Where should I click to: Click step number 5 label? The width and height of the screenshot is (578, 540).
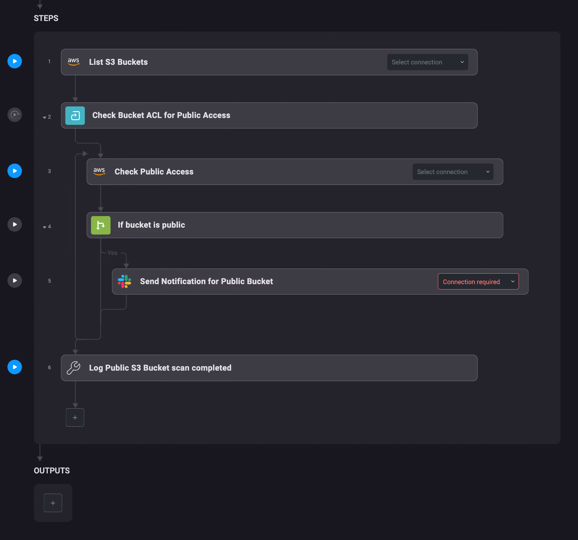50,281
